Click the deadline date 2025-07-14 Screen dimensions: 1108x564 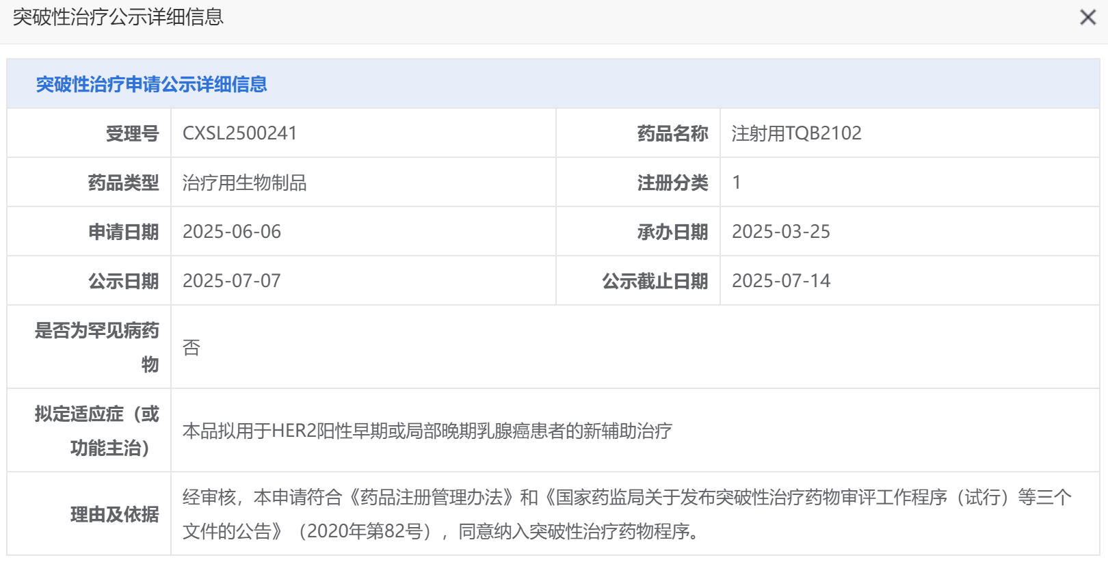click(781, 281)
